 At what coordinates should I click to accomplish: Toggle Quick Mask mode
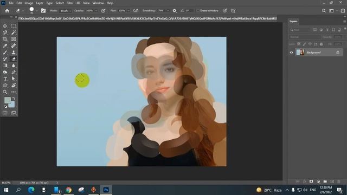[x=5, y=113]
